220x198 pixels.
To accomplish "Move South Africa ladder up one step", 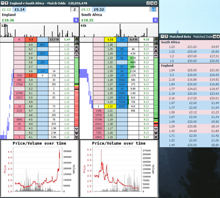I will pos(156,55).
